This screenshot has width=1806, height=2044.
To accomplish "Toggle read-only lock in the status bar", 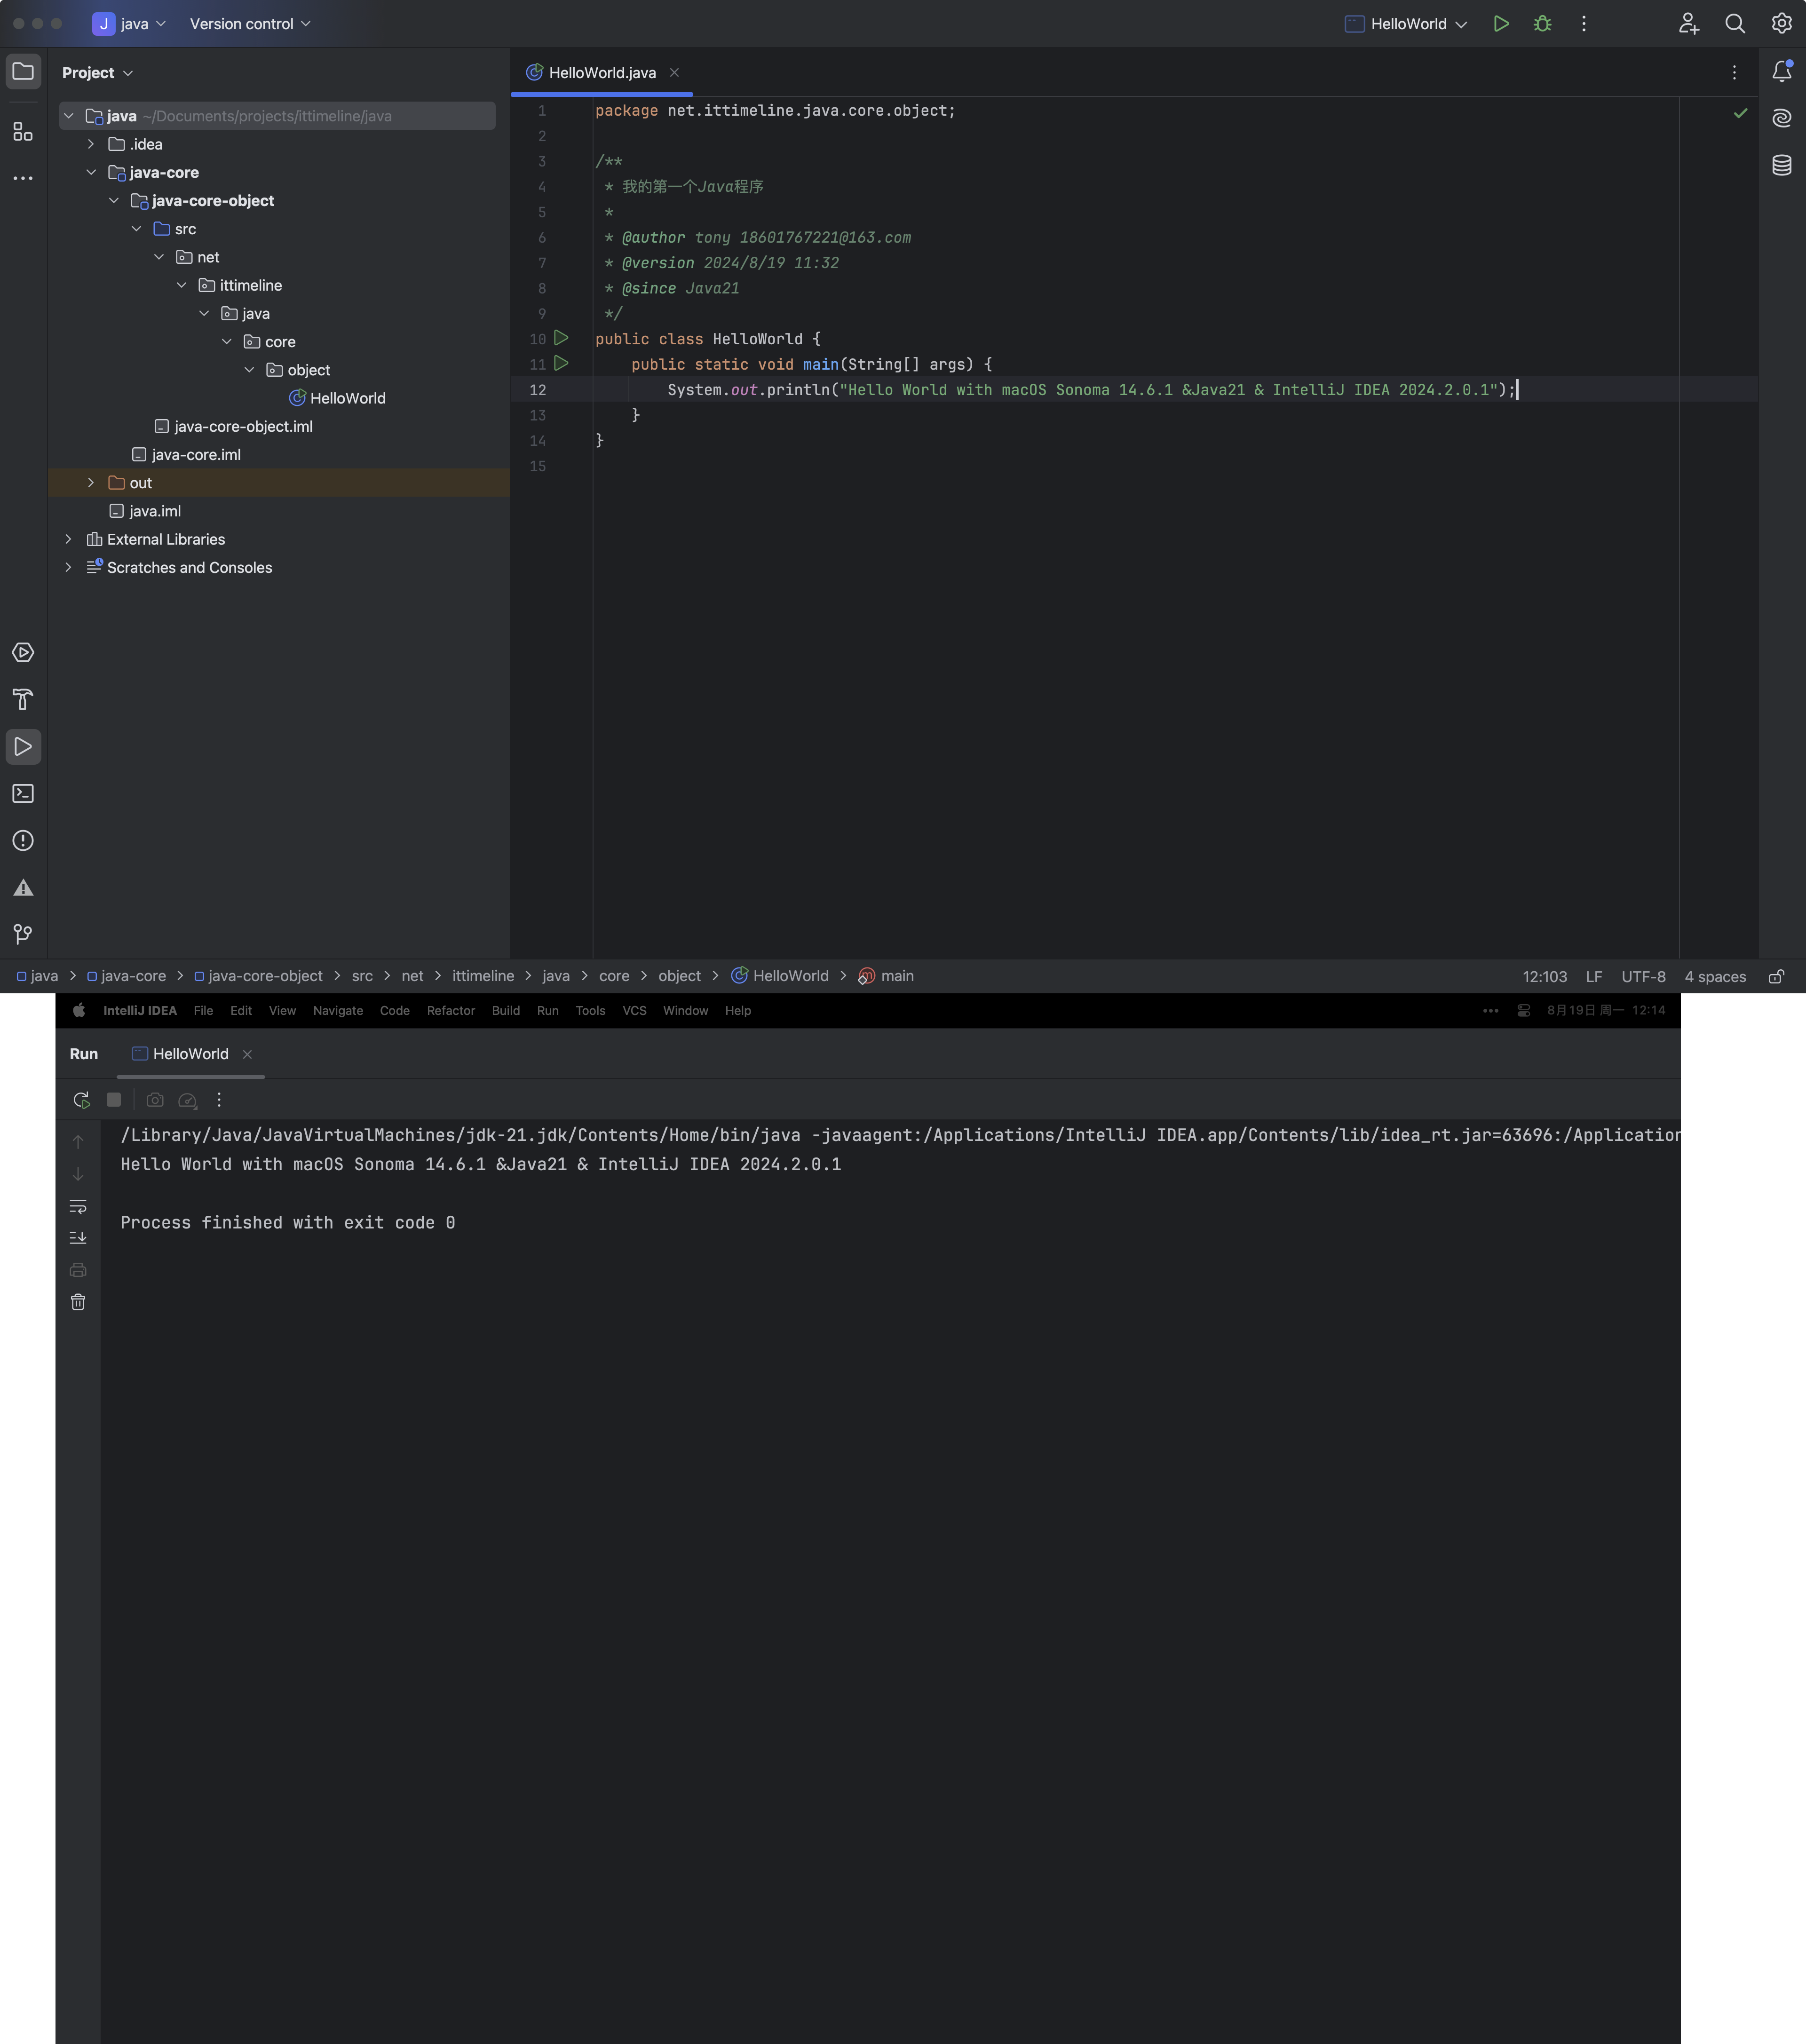I will 1776,977.
